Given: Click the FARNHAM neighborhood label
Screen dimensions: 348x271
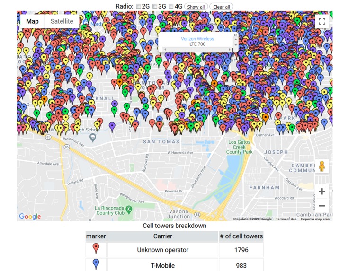Looking at the screenshot, I should (x=264, y=188).
